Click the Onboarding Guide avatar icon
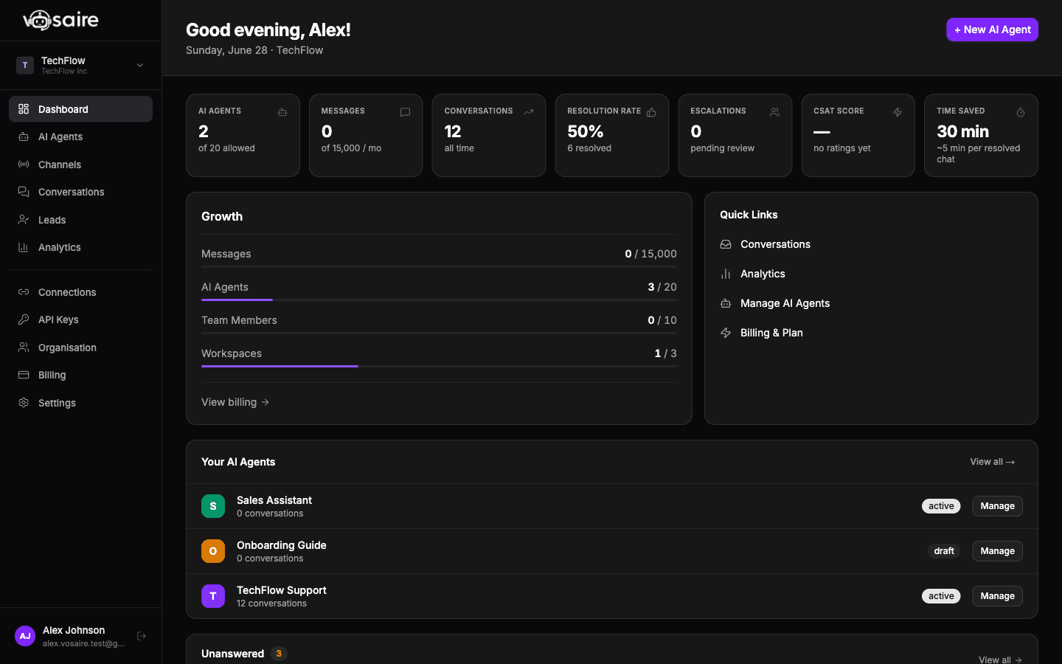This screenshot has height=664, width=1062. pos(213,551)
